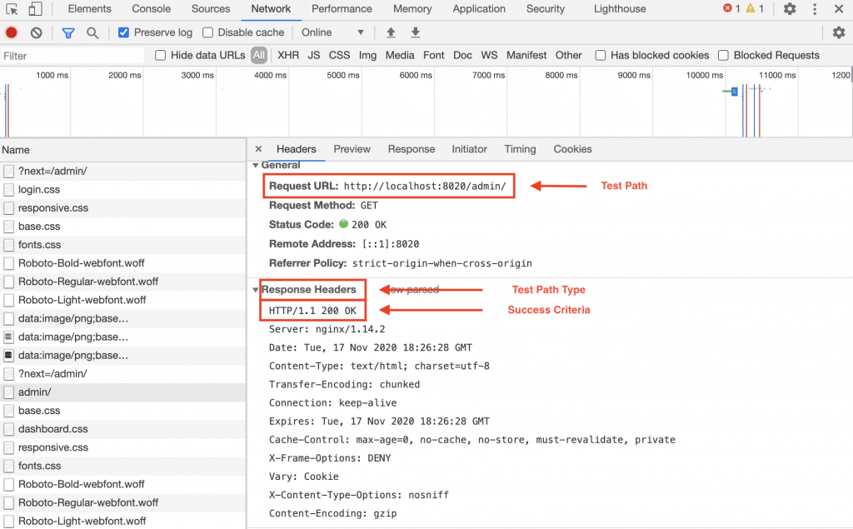The image size is (853, 529).
Task: Click the X-Frame-Options: DENY header line
Action: 330,458
